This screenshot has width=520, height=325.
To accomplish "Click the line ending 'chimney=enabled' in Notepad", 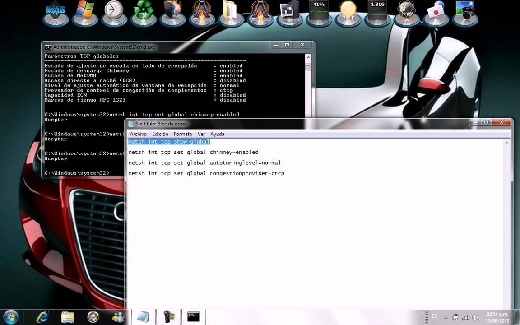I will (193, 152).
